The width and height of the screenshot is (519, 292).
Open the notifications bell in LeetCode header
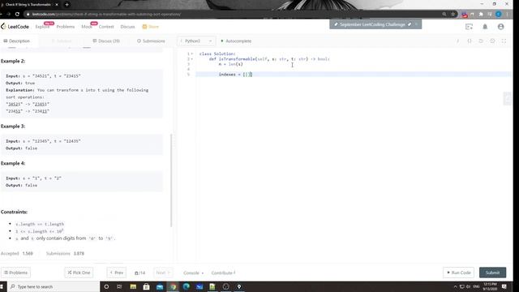485,27
